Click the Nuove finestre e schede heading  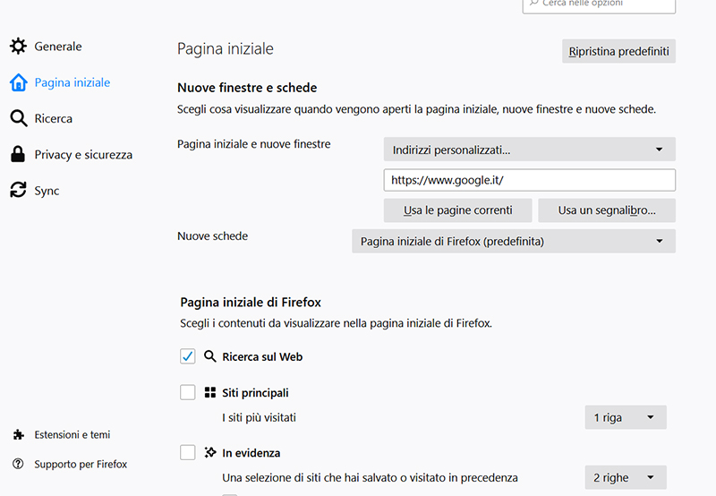click(247, 87)
